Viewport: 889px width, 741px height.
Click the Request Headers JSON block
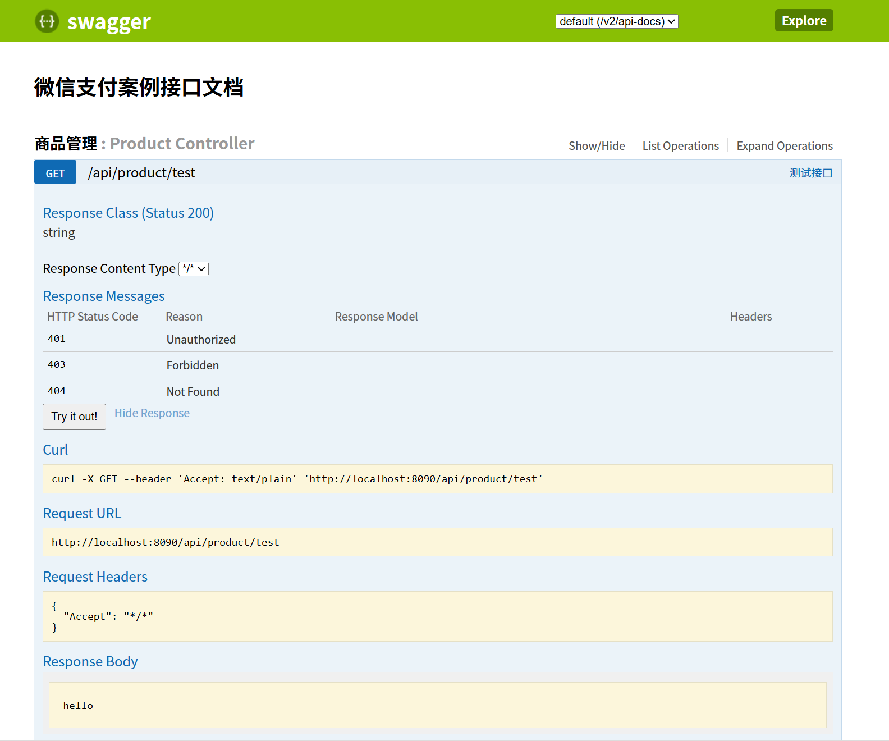(x=438, y=616)
